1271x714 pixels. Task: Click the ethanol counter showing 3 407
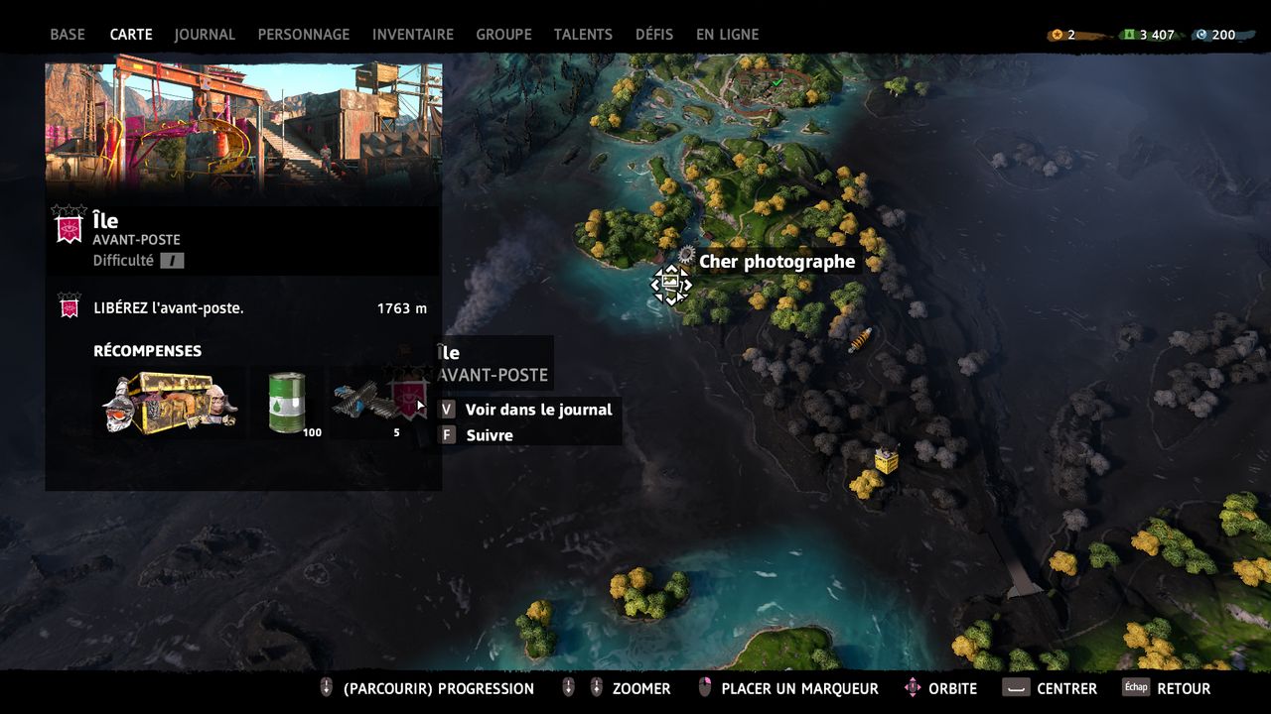tap(1148, 35)
